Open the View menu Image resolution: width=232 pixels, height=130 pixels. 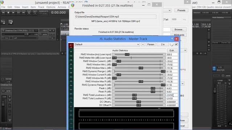click(x=17, y=7)
